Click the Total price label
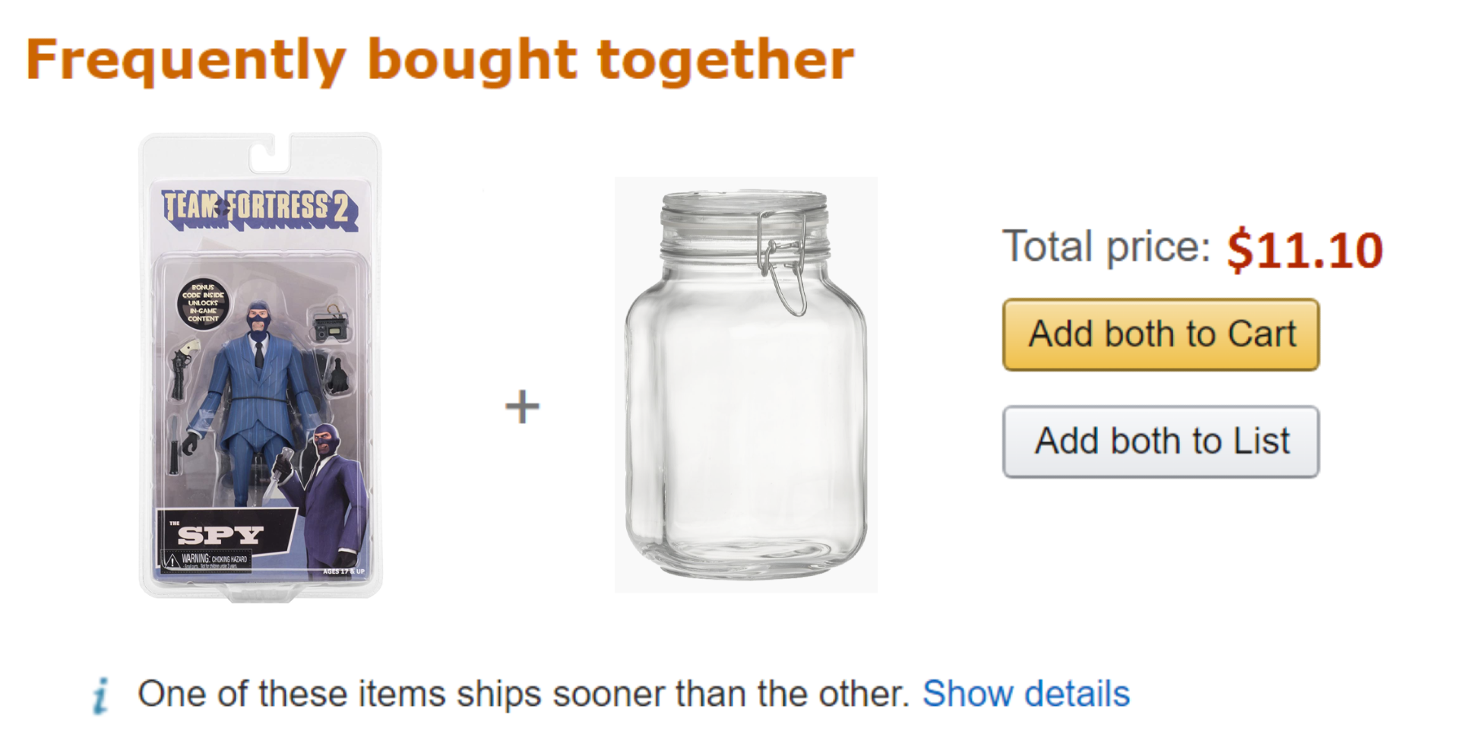The image size is (1459, 753). point(1106,247)
